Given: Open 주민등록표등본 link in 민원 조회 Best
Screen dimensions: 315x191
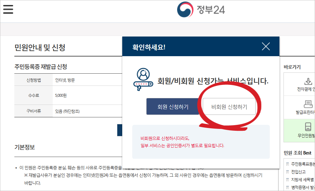Looking at the screenshot, I should pos(303,164).
